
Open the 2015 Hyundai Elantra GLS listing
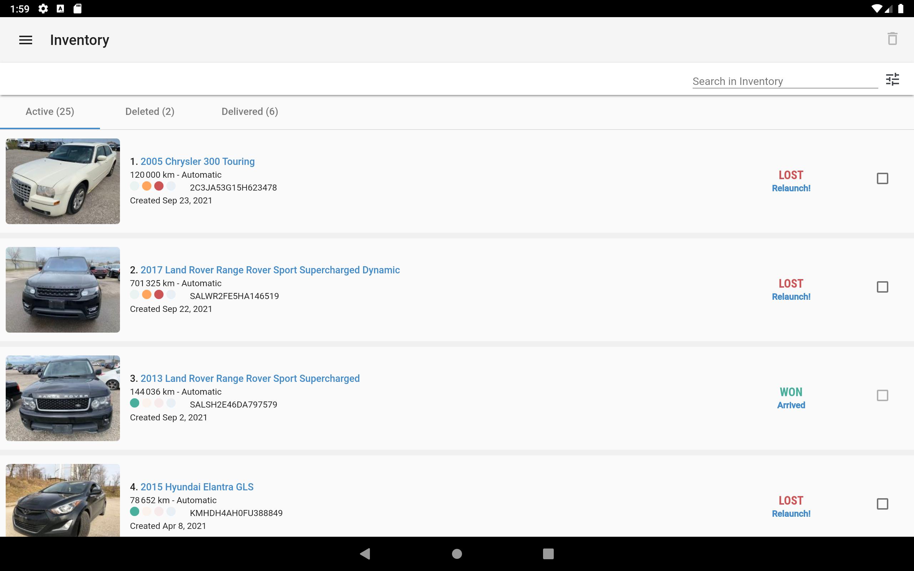(197, 487)
